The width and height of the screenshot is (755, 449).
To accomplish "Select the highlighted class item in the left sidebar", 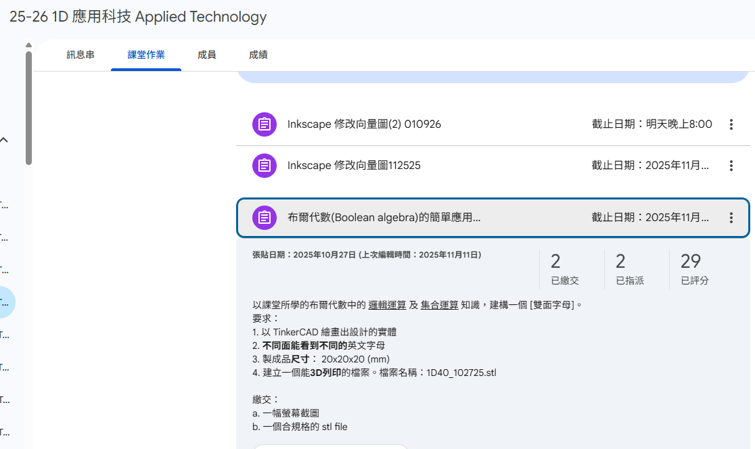I will 5,302.
